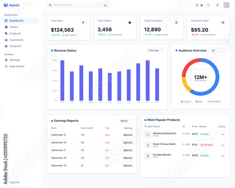Click the Item Count column header

(87, 128)
